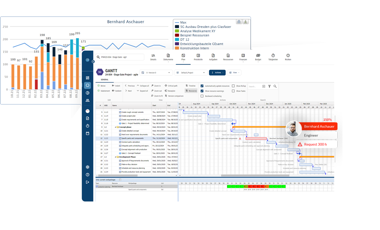Switch to the Aufgaben tab
Viewport: 380px width, 230px height.
coord(213,57)
